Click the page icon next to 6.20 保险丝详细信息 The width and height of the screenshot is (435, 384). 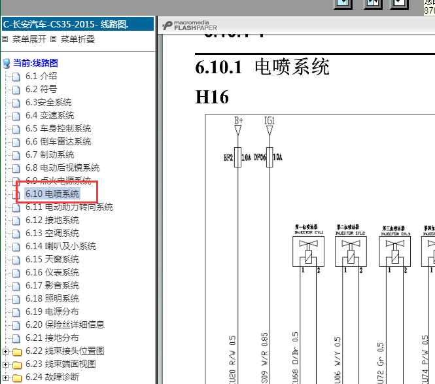(x=16, y=325)
